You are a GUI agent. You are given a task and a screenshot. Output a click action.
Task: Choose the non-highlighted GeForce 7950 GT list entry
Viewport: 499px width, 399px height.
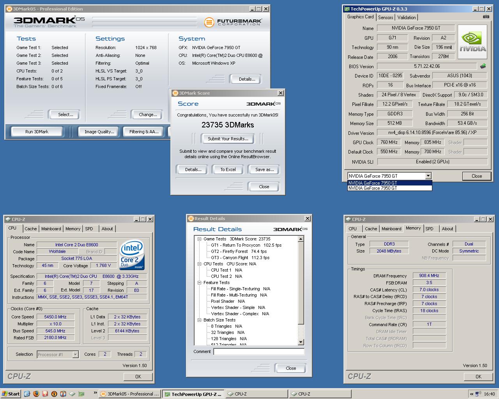coord(390,188)
